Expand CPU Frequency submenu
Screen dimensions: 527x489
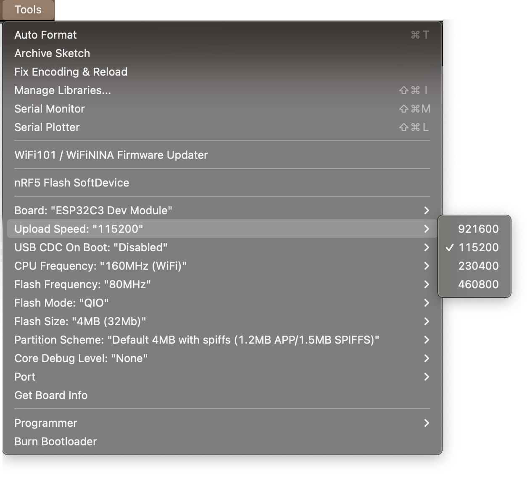pyautogui.click(x=100, y=266)
